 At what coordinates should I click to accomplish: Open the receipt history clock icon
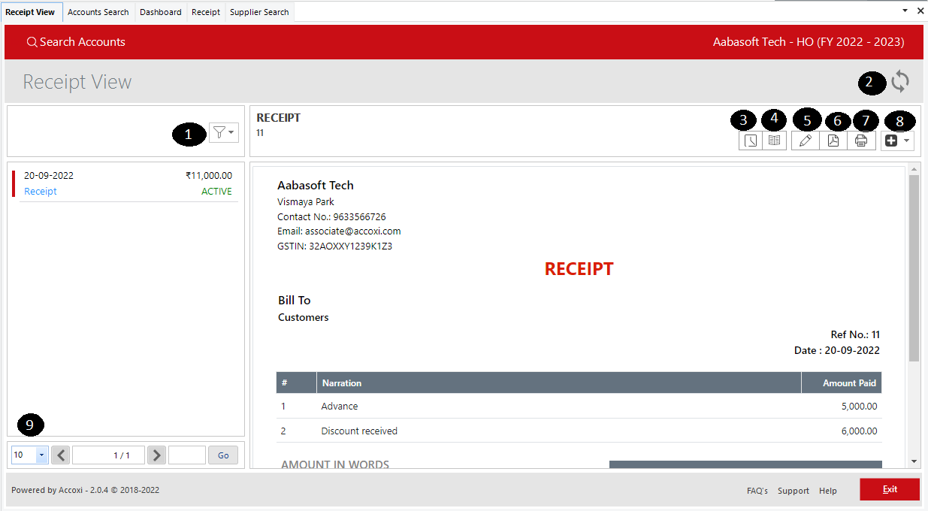pyautogui.click(x=750, y=141)
